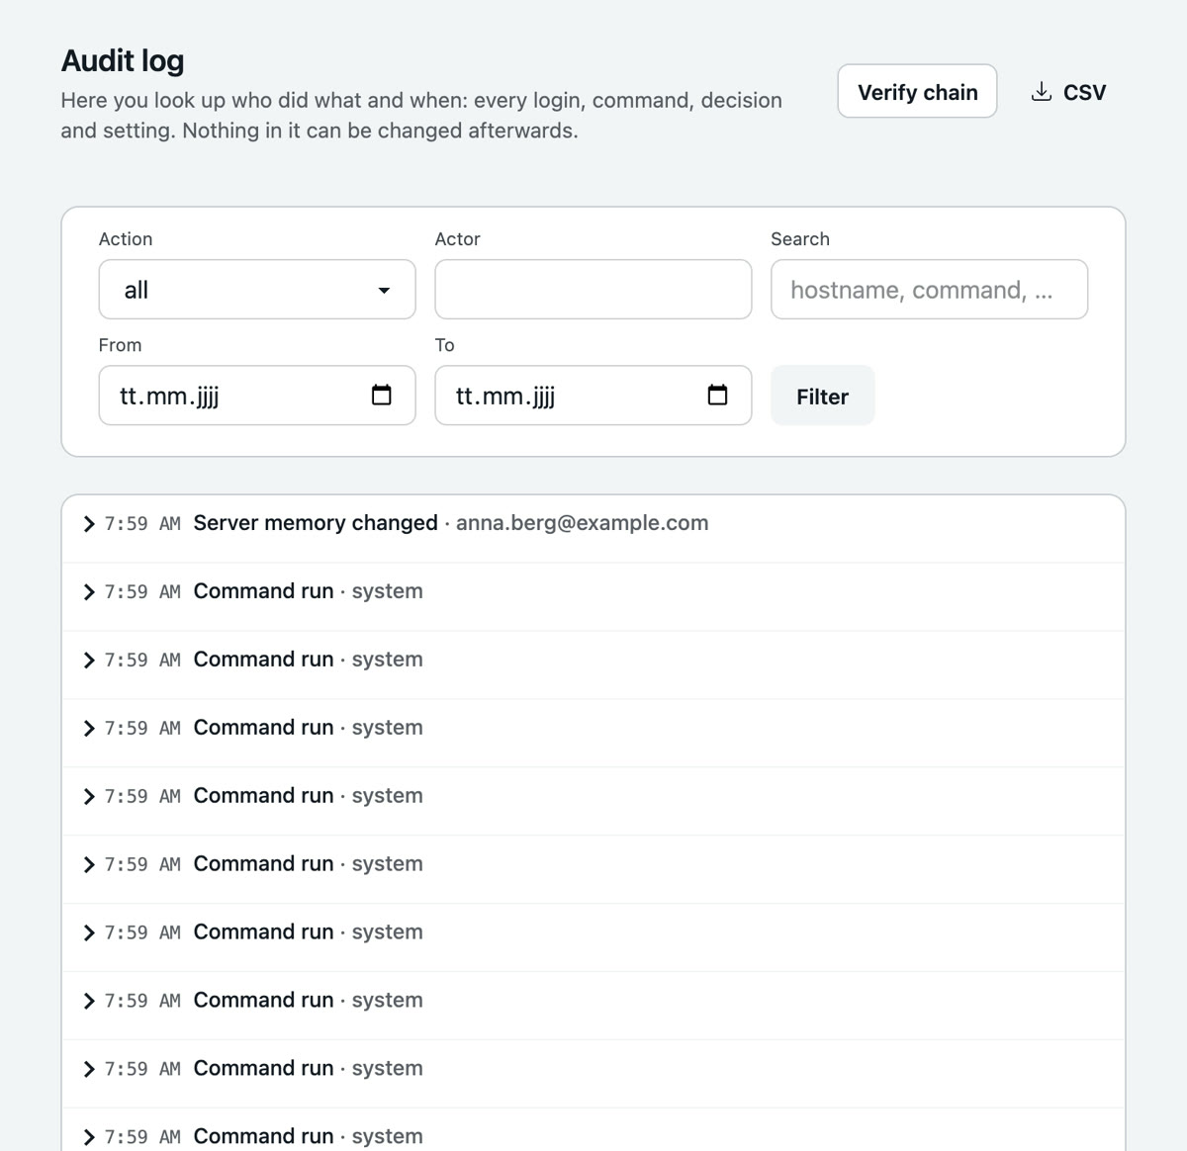The image size is (1187, 1151).
Task: Click the To date text tt.mm.jjjj
Action: [x=505, y=397]
